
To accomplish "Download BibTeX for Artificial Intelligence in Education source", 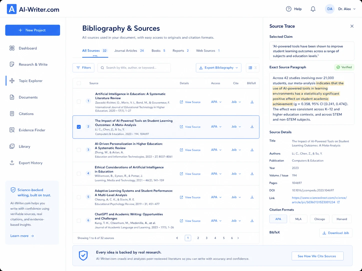I will [252, 102].
